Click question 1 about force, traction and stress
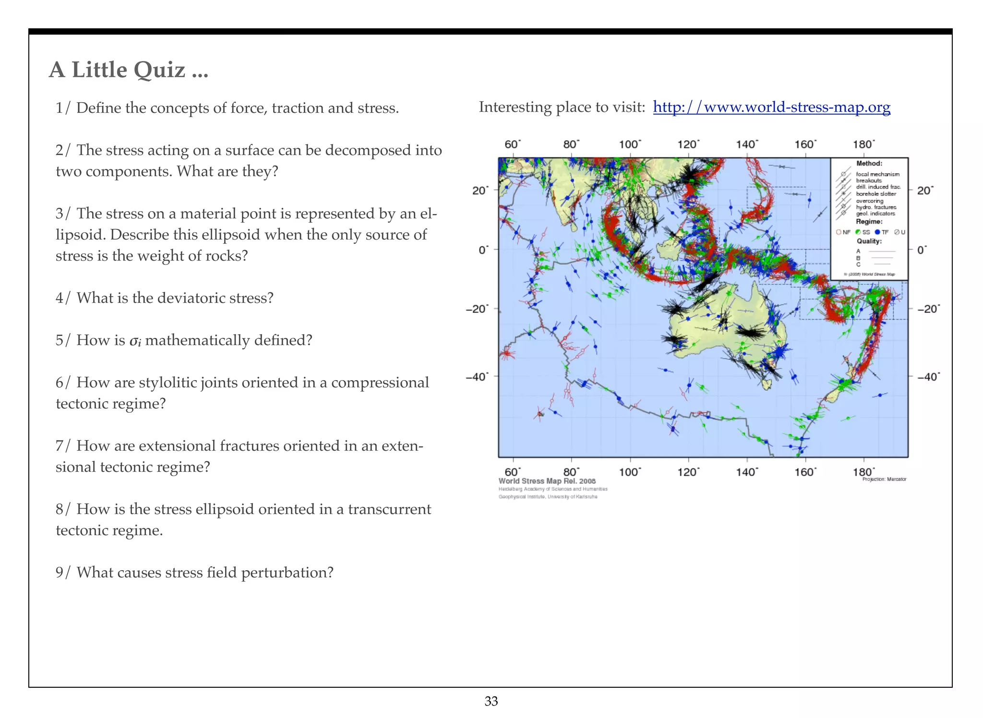Screen dimensions: 983x718 click(227, 108)
